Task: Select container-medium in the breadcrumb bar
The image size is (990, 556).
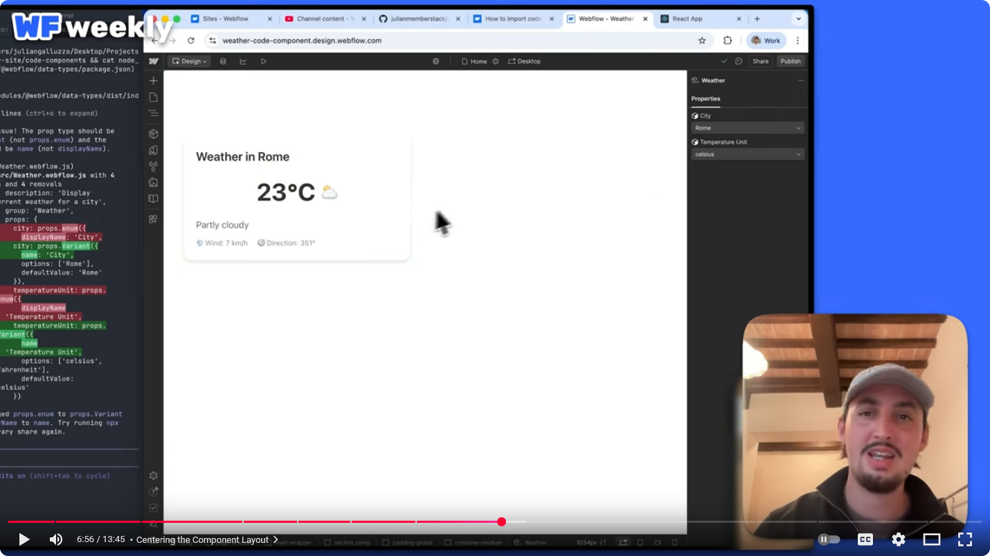Action: (x=474, y=543)
